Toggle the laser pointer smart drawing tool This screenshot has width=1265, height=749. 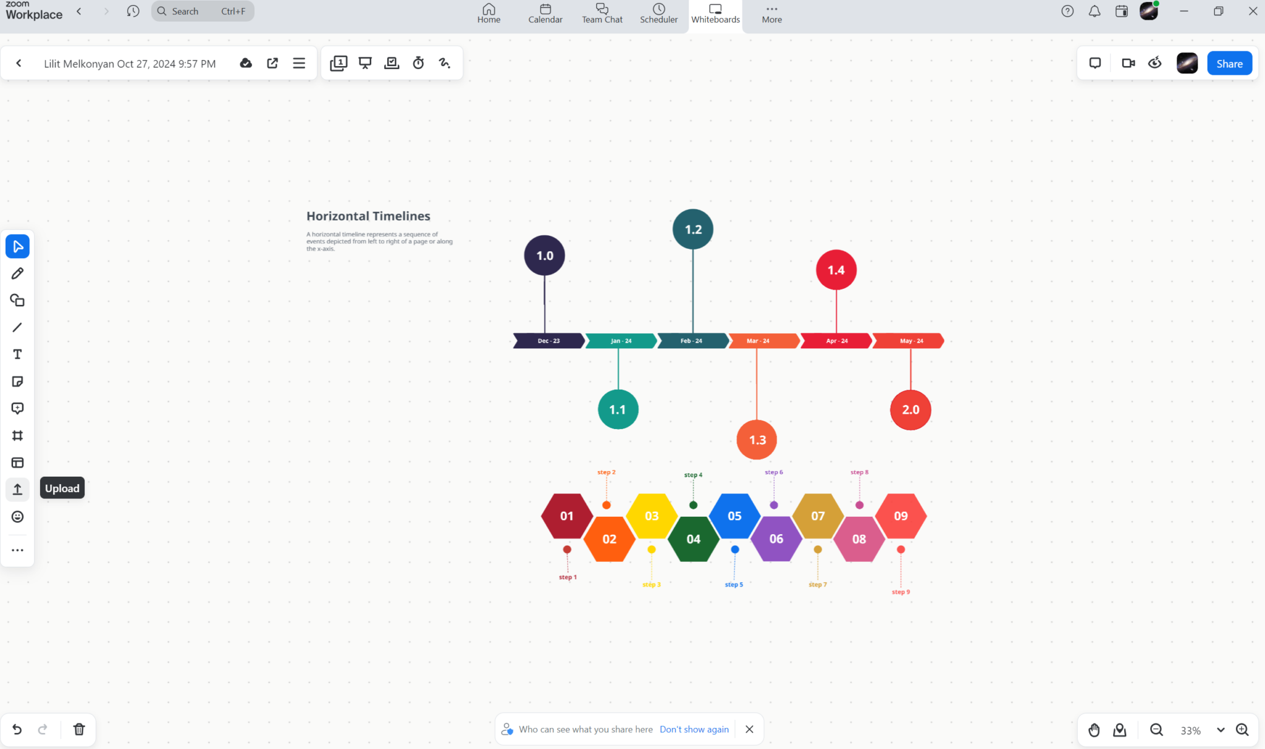445,62
